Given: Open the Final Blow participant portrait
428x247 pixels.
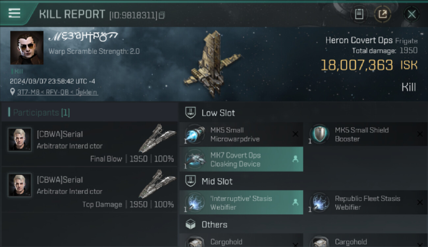Looking at the screenshot, I should coord(20,140).
